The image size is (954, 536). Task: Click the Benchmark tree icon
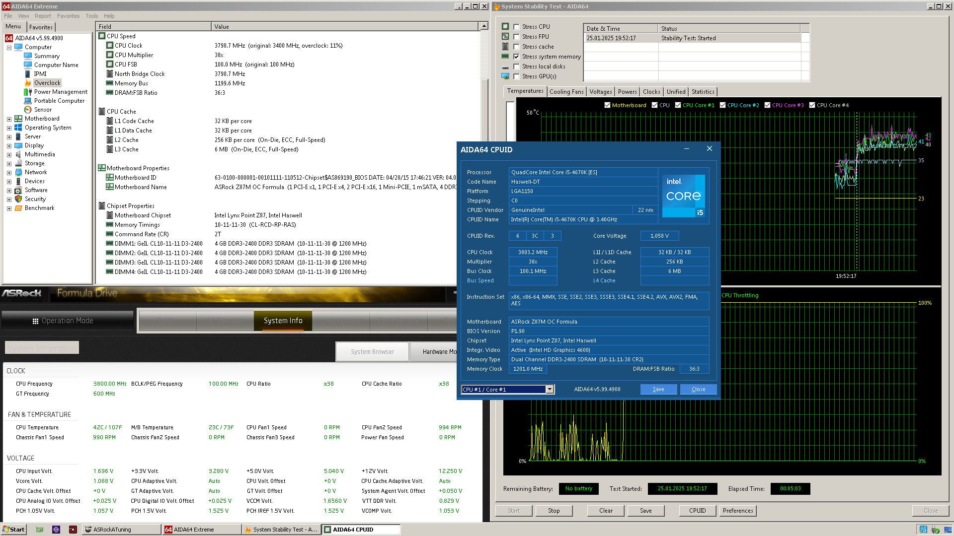click(x=18, y=208)
